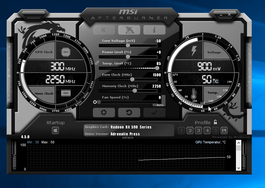Click the Powered by Rivatuner text
This screenshot has height=188, width=265.
point(232,137)
